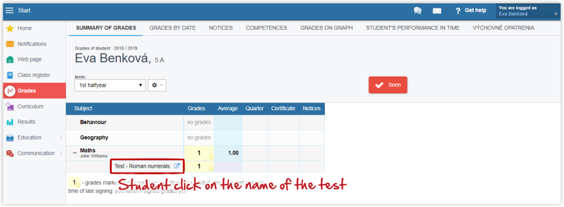The image size is (564, 207).
Task: Open Curriculum icon in sidebar
Action: point(10,106)
